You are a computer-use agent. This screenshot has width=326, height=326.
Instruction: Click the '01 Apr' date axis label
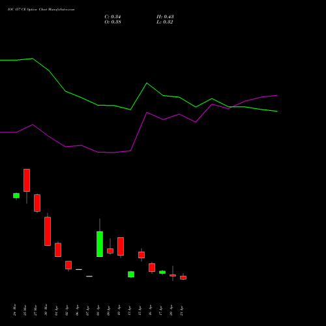tap(56, 310)
